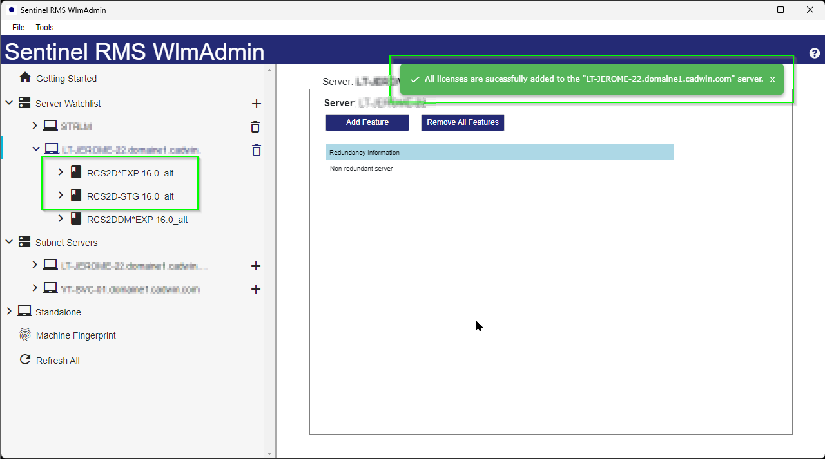
Task: Expand the second subnet server node
Action: [35, 288]
